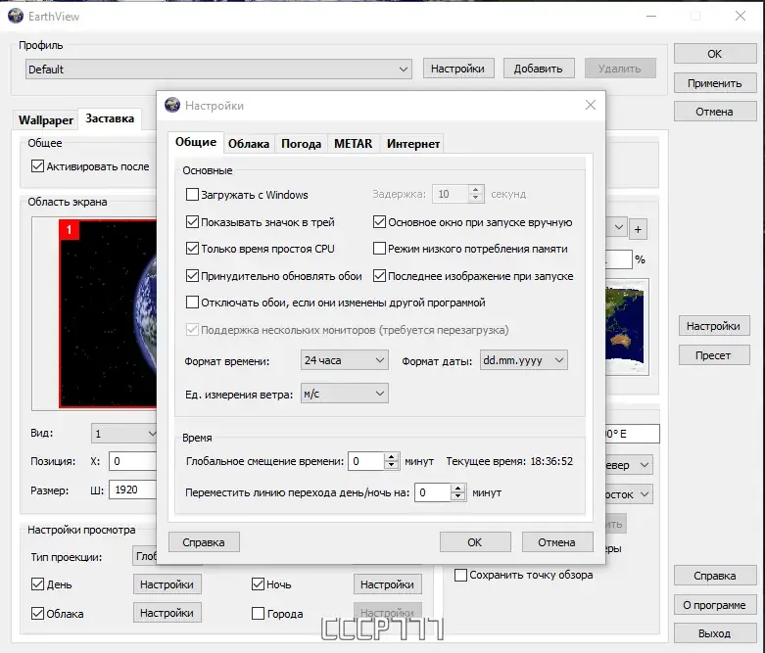Click the red monitor number 1 badge
The image size is (765, 653).
(x=69, y=230)
